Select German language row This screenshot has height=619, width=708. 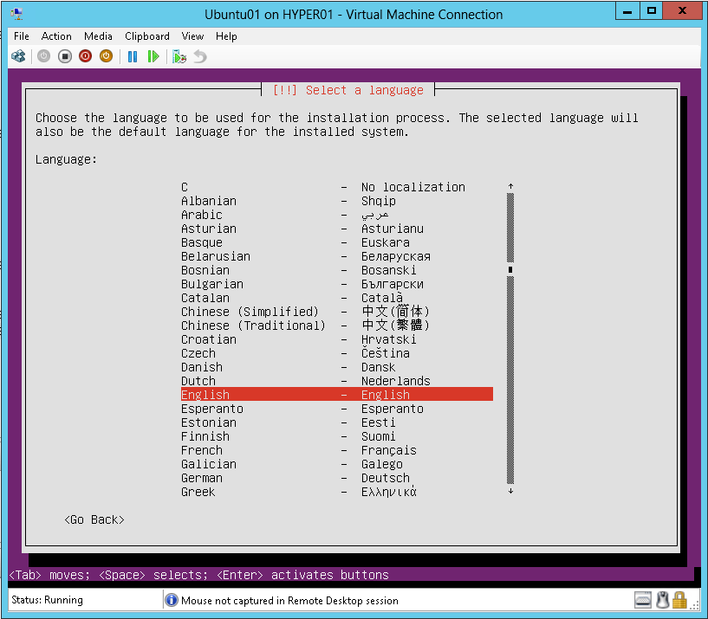tap(337, 478)
